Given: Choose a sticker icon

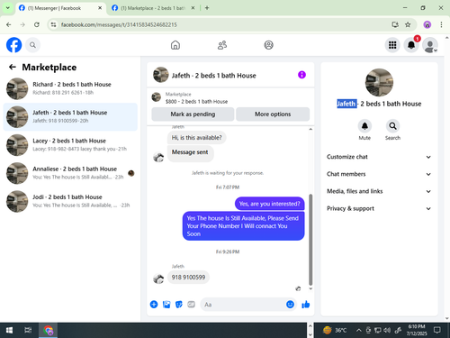Looking at the screenshot, I should tap(179, 305).
